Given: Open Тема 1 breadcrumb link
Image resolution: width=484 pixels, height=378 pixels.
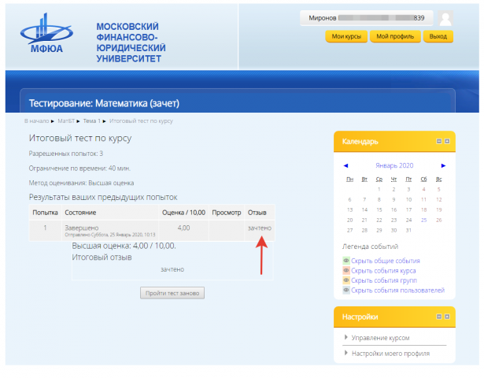Looking at the screenshot, I should coord(91,121).
